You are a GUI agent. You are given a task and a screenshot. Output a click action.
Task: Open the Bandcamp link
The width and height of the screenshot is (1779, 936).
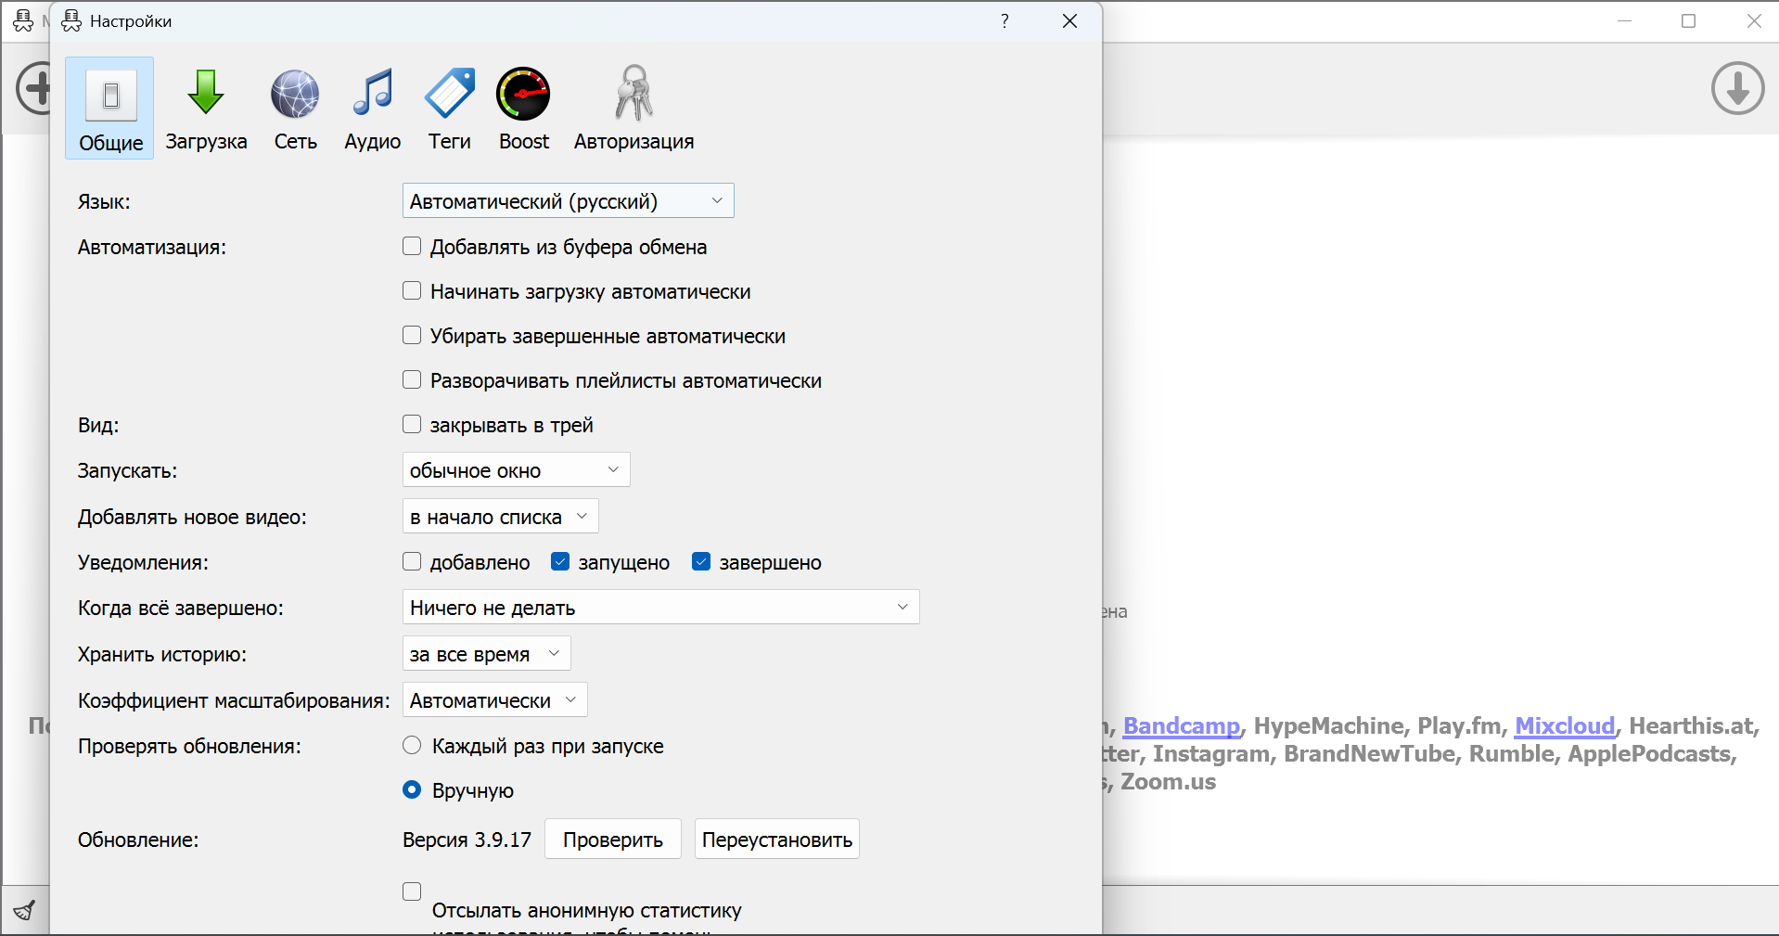(x=1181, y=725)
